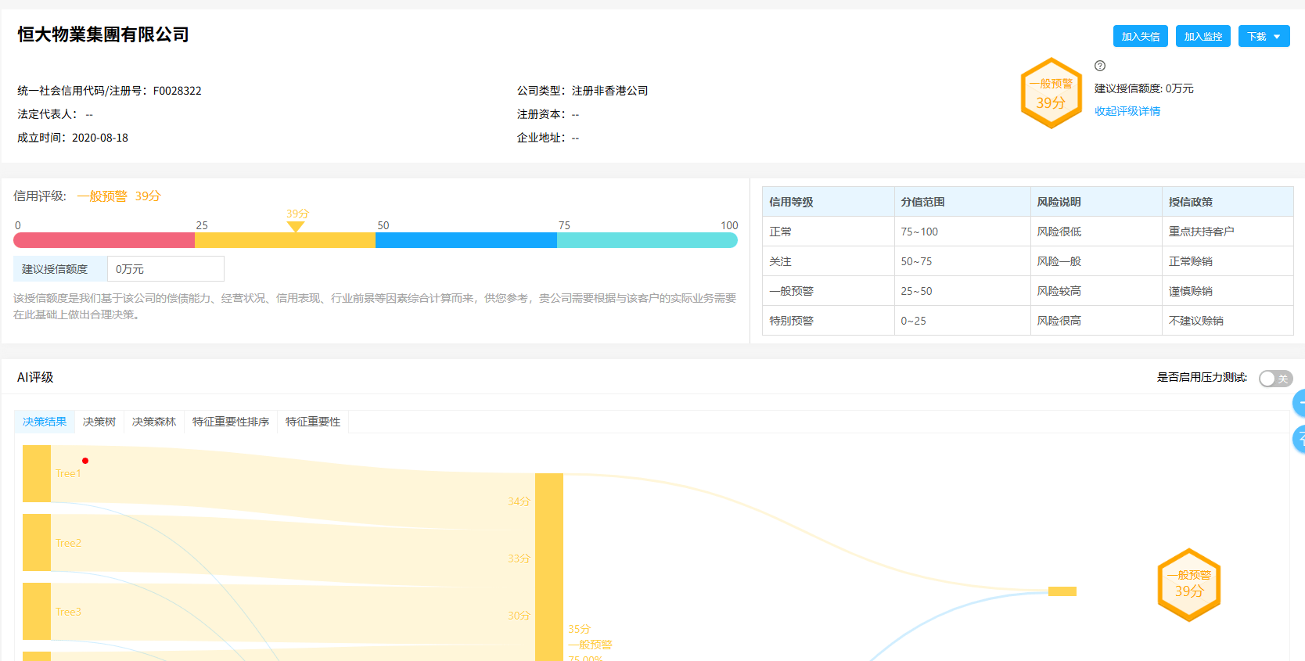The height and width of the screenshot is (661, 1305).
Task: Click the blue 50–75 segment of the score bar
Action: (466, 240)
